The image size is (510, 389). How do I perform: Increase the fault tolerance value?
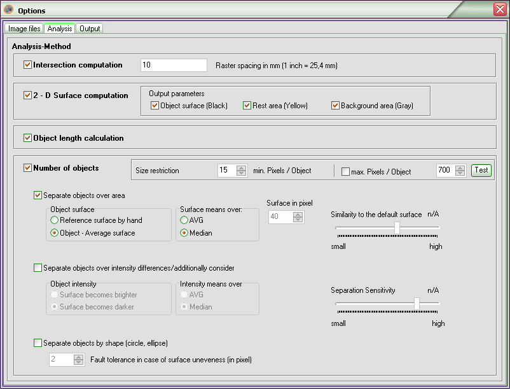78,357
